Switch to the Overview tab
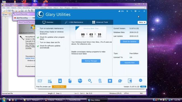 click(x=48, y=22)
